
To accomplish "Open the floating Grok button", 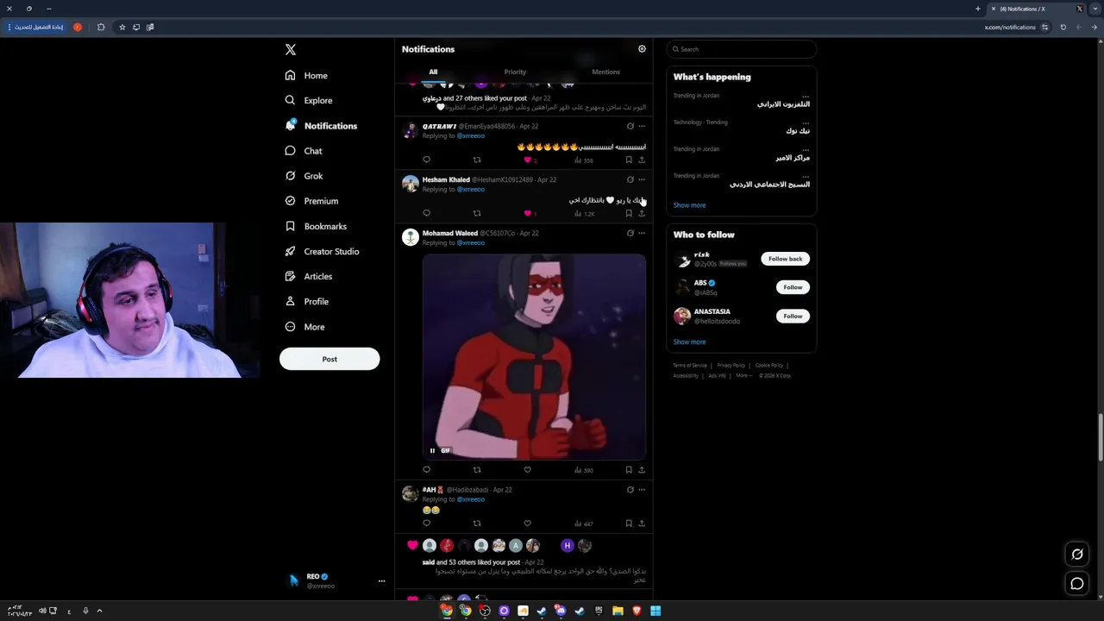I will (x=1077, y=555).
